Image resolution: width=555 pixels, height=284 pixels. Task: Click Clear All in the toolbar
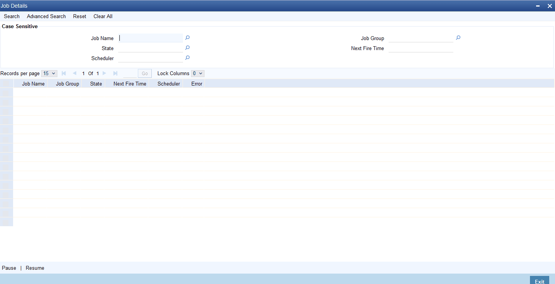tap(103, 16)
